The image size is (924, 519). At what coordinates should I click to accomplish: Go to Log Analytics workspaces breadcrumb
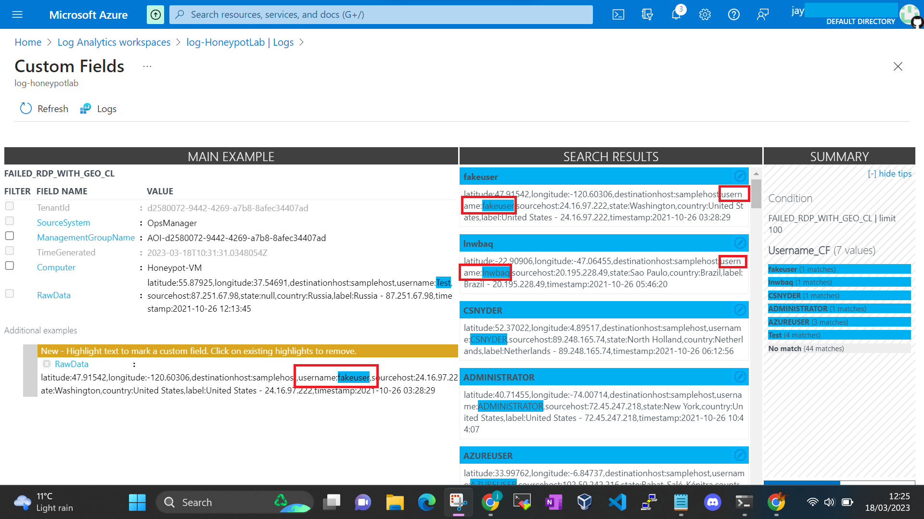click(114, 42)
